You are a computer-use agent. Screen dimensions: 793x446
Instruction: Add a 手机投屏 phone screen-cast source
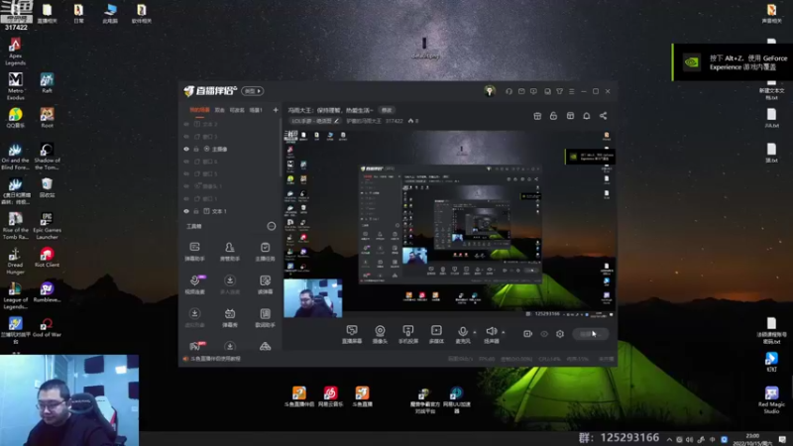pos(408,334)
